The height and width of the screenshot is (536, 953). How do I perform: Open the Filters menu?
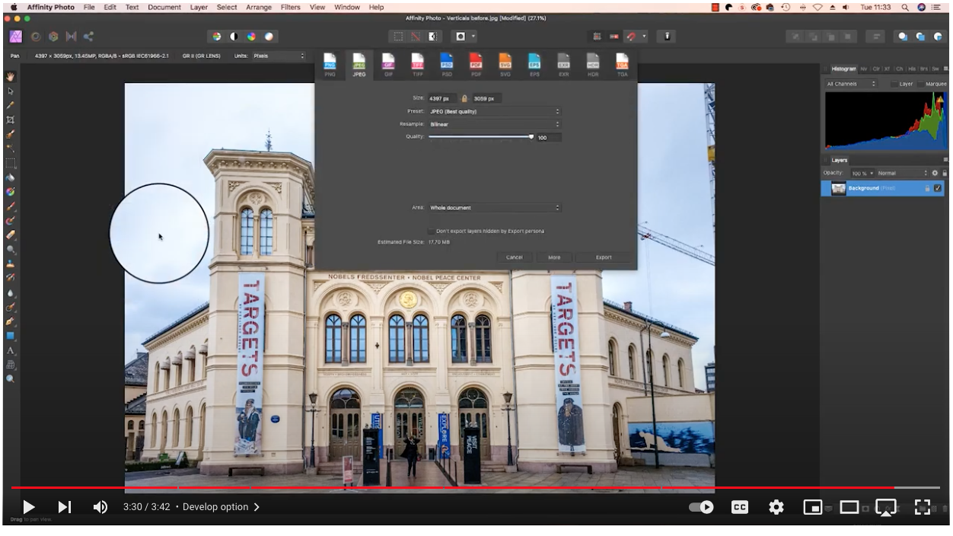290,7
